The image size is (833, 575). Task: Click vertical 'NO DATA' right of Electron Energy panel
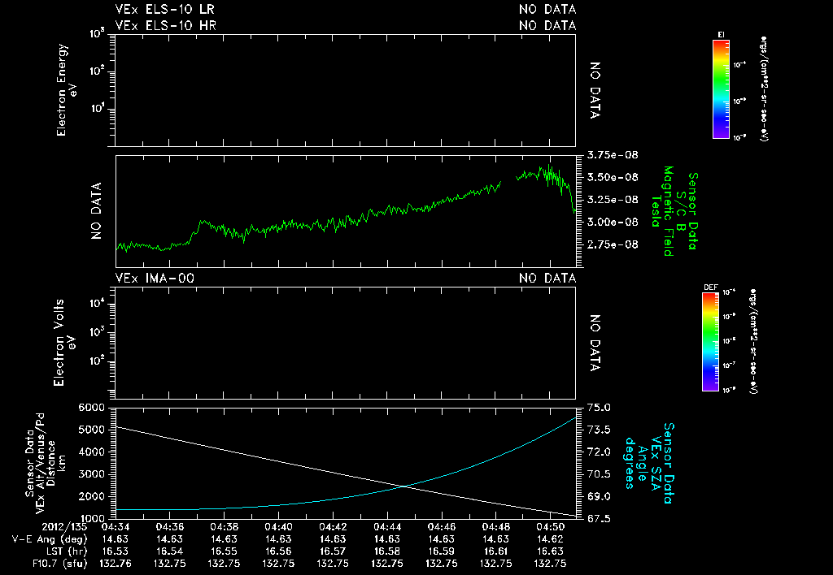tap(595, 90)
